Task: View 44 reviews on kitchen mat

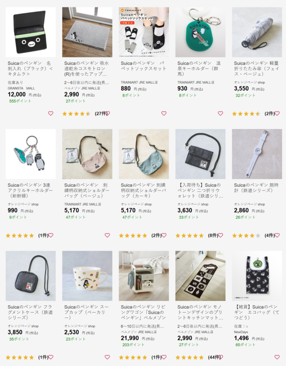Action: point(214,357)
